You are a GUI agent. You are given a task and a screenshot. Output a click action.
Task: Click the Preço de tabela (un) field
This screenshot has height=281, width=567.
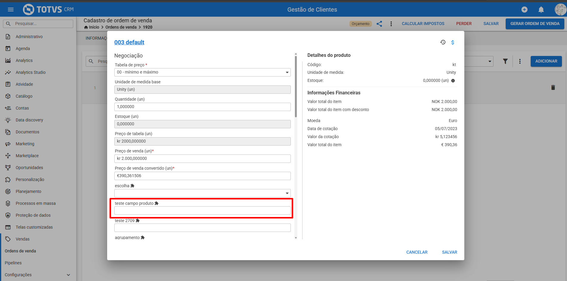(202, 141)
